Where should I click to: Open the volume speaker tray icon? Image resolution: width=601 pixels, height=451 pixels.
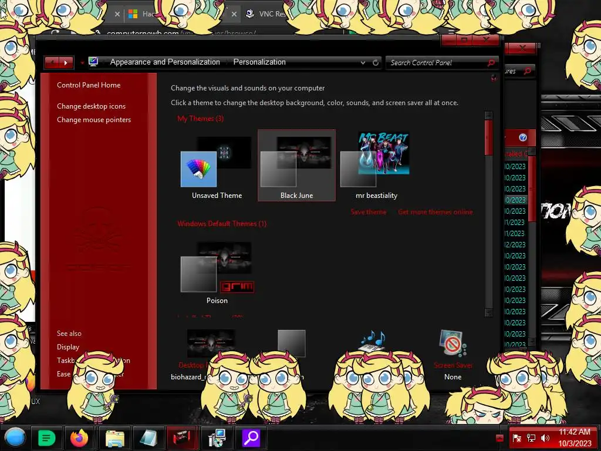point(545,438)
